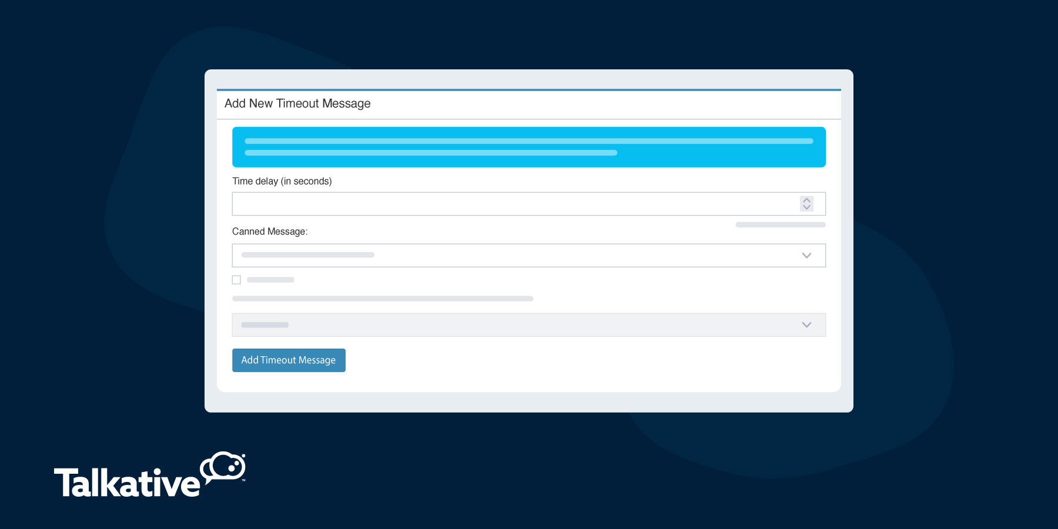Screen dimensions: 1058x529
Task: Click the gray placeholder link above the Canned Message label
Action: (780, 225)
